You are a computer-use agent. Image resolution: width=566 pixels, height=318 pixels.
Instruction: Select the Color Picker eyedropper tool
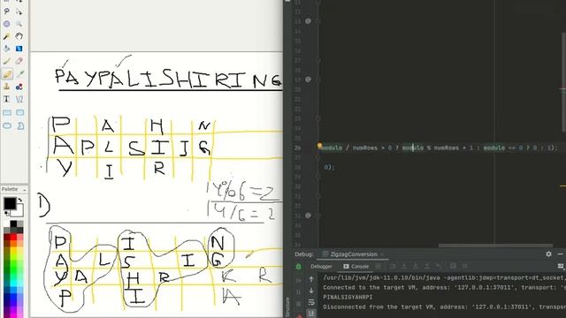19,74
